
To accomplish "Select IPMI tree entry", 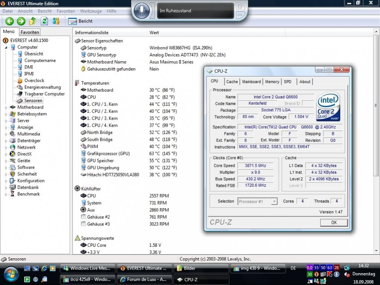I will coord(29,74).
